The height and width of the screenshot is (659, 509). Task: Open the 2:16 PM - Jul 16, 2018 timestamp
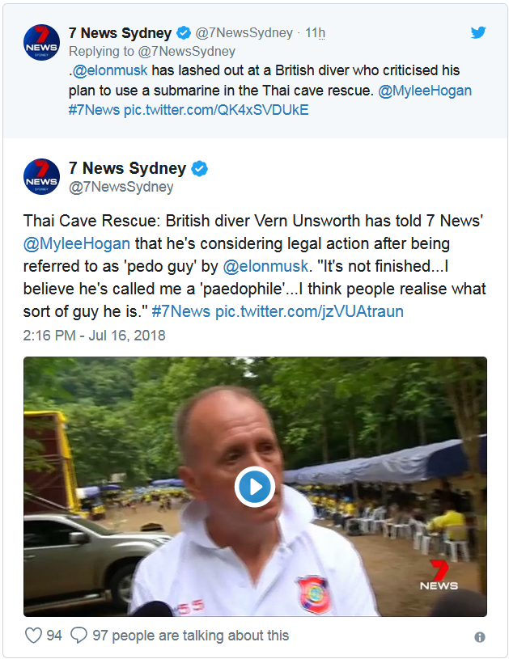[94, 335]
